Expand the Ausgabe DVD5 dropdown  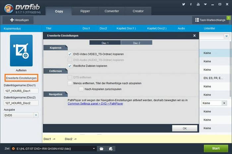pos(36,115)
